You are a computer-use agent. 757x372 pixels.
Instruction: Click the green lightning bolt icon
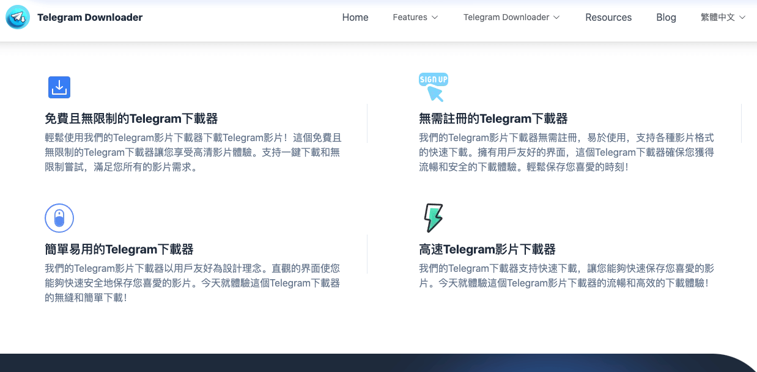[x=434, y=218]
